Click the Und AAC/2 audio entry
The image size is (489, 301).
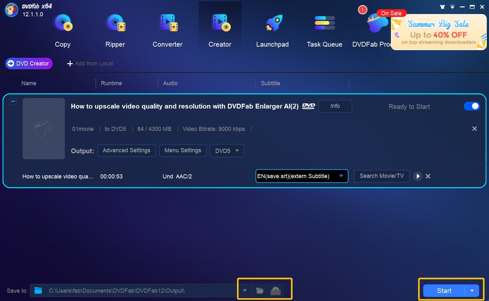(177, 177)
